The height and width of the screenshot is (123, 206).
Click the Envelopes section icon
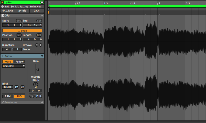3,102
